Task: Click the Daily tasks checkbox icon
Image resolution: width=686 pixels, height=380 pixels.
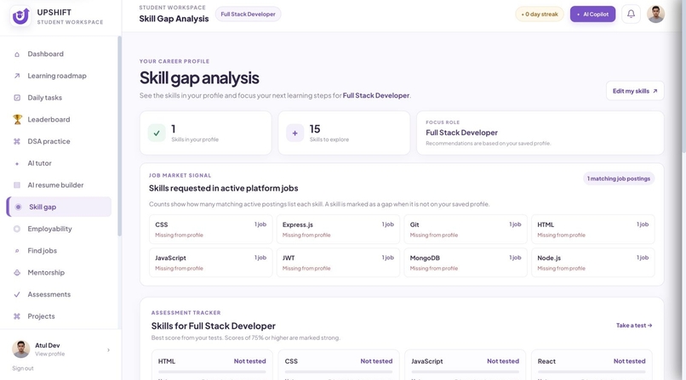Action: point(17,98)
